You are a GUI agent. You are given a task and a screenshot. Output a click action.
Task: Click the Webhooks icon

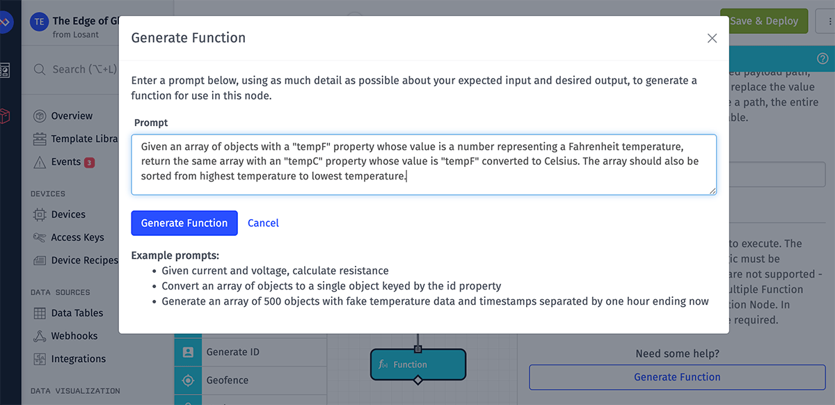[x=40, y=336]
